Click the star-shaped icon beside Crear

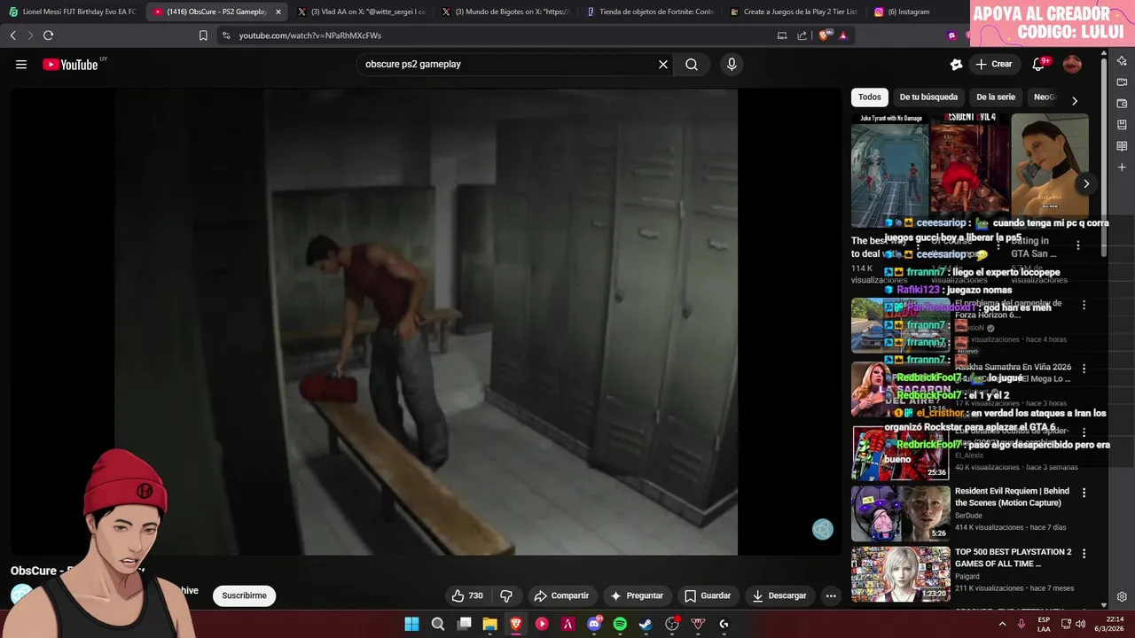point(956,64)
